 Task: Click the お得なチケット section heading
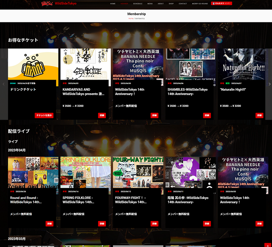click(x=23, y=40)
